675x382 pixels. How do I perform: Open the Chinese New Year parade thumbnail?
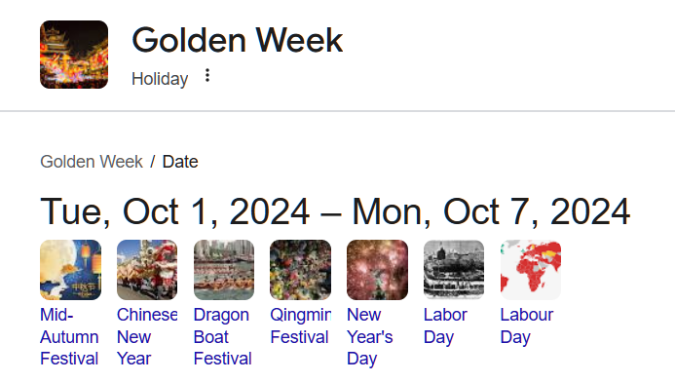pos(147,270)
